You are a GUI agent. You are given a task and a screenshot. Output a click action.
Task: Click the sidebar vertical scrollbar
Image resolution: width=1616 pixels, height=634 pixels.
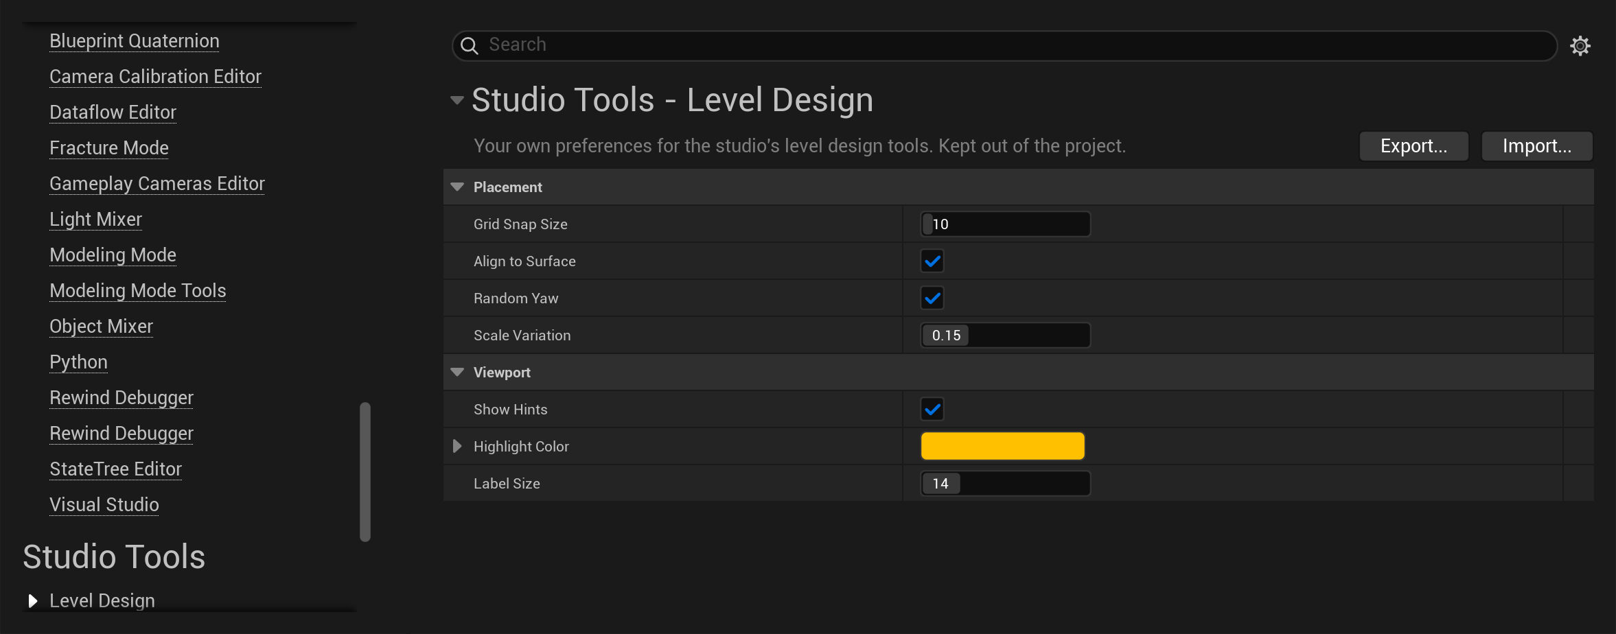(365, 472)
